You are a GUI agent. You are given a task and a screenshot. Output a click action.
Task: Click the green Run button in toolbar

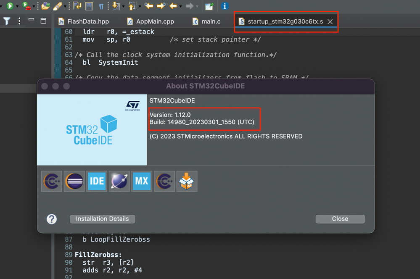[10, 5]
